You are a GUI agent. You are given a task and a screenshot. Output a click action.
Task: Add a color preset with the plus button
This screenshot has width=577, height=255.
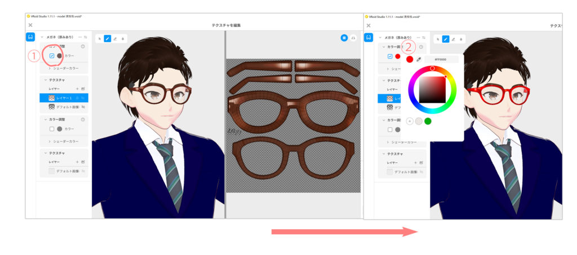click(410, 121)
